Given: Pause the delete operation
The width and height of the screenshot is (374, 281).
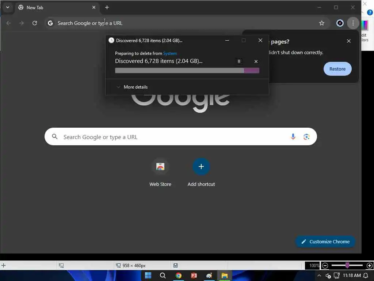Looking at the screenshot, I should click(x=239, y=61).
